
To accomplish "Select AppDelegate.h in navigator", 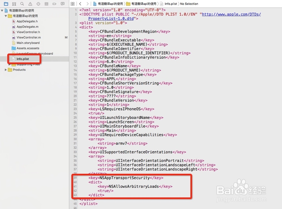I will coord(27,21).
